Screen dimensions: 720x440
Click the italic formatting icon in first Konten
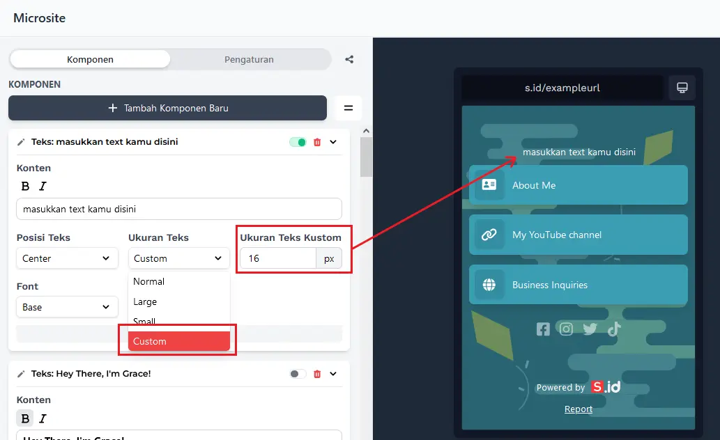[43, 186]
